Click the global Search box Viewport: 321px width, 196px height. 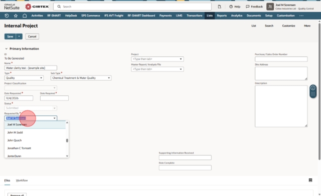(132, 6)
